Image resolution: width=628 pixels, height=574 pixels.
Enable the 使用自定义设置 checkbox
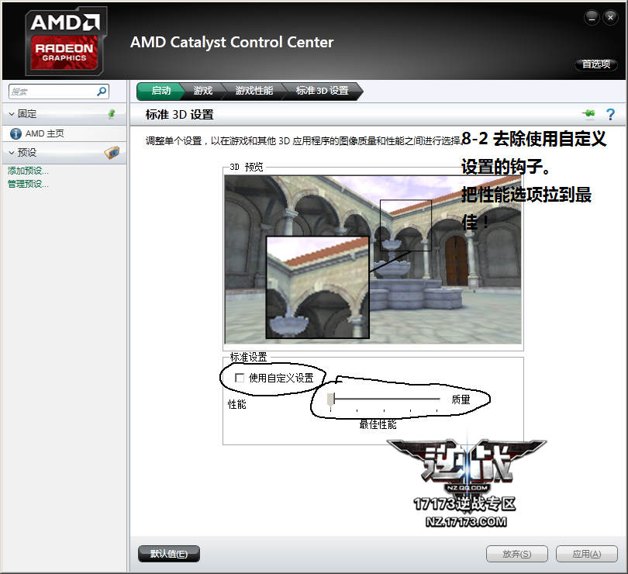coord(240,378)
